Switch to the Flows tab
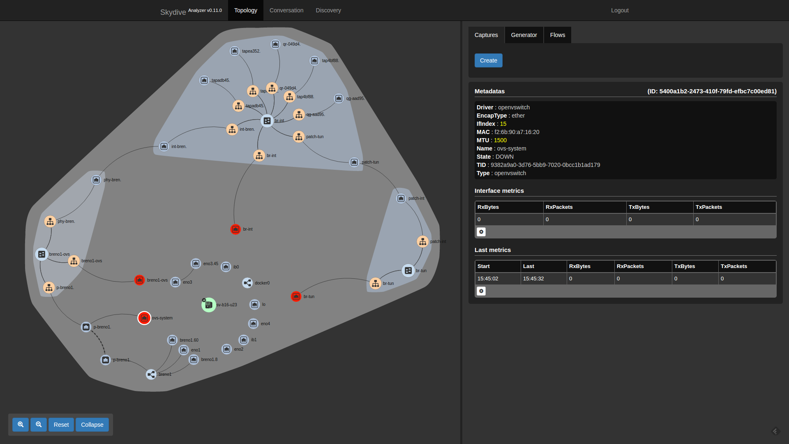 (x=558, y=35)
